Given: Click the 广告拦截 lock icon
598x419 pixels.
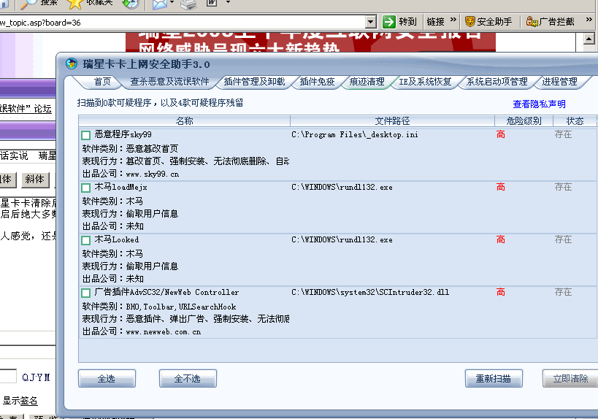Looking at the screenshot, I should (x=532, y=22).
